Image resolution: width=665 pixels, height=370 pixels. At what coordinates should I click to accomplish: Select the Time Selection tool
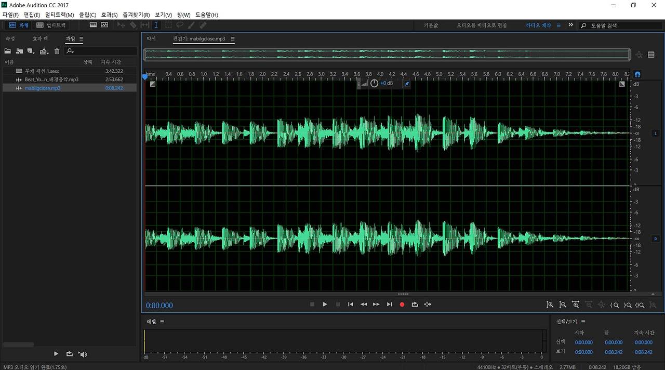pyautogui.click(x=156, y=25)
